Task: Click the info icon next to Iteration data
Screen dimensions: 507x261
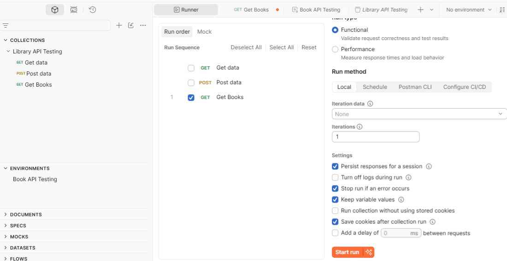Action: 370,104
